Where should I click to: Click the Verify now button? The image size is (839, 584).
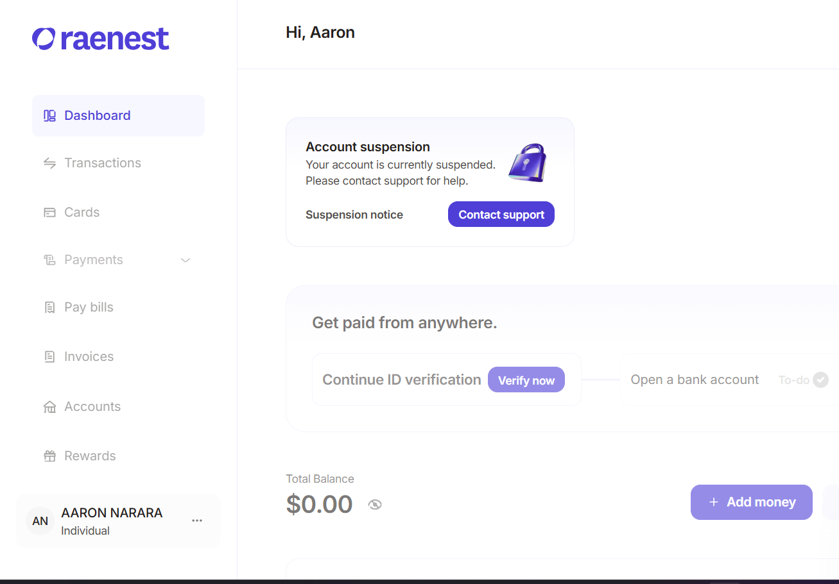(x=526, y=380)
